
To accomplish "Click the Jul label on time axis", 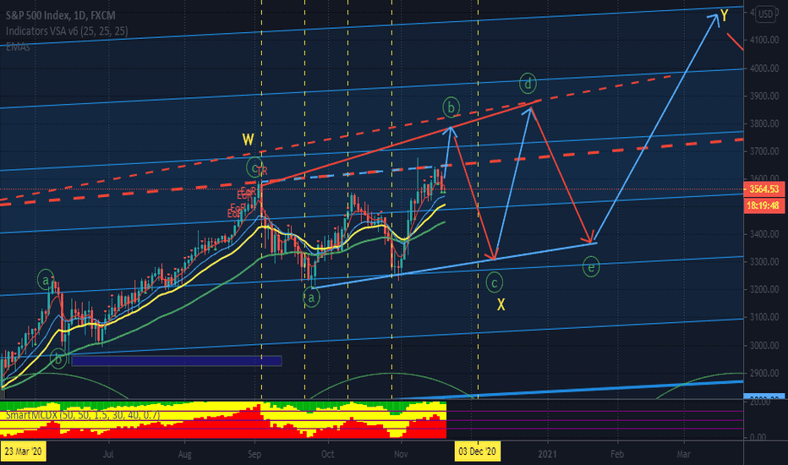I will pos(108,455).
